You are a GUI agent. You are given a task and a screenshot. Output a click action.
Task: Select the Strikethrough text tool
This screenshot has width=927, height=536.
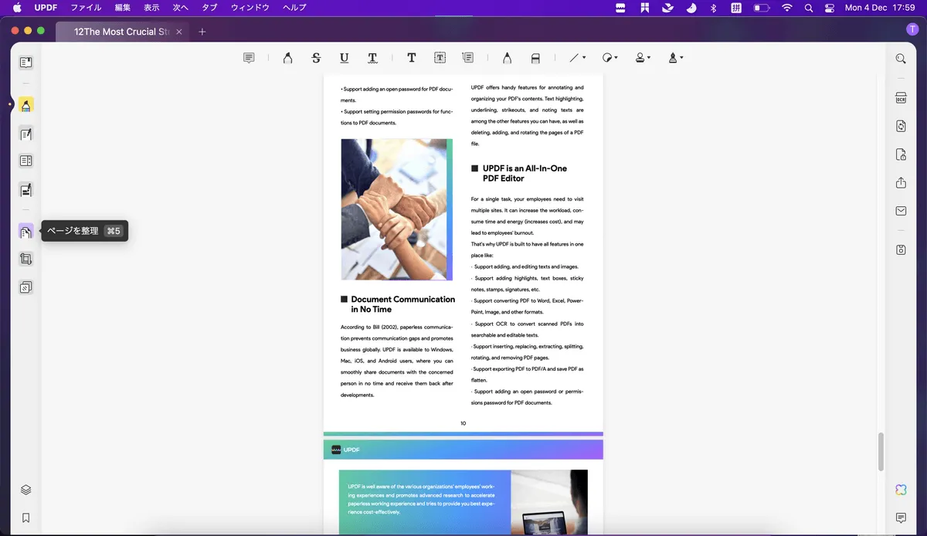click(x=316, y=58)
